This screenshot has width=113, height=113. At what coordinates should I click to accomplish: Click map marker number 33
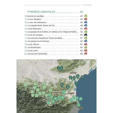(x=33, y=95)
